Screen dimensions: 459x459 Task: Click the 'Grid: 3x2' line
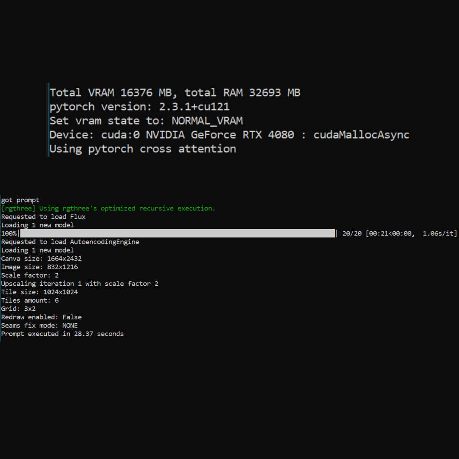(18, 309)
